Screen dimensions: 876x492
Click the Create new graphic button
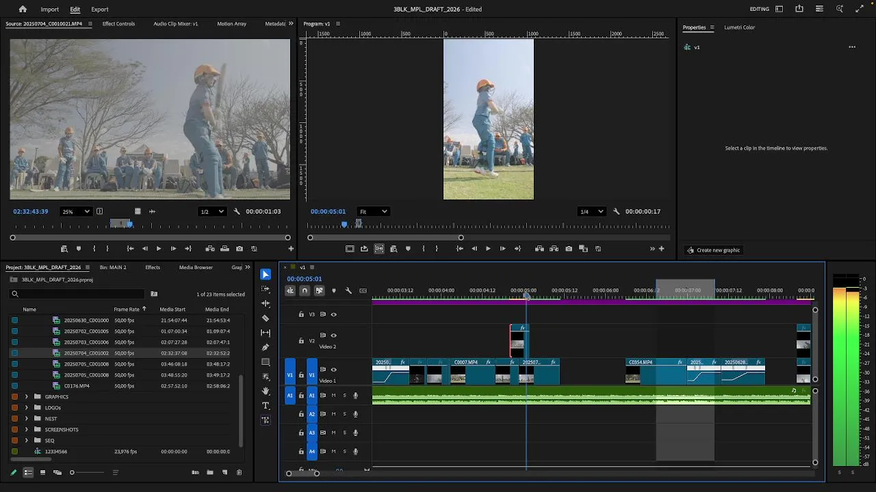[x=713, y=250]
